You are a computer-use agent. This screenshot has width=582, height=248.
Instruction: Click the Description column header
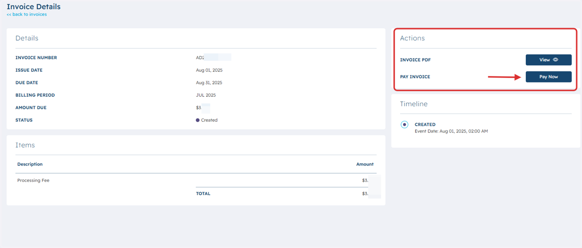click(x=30, y=165)
